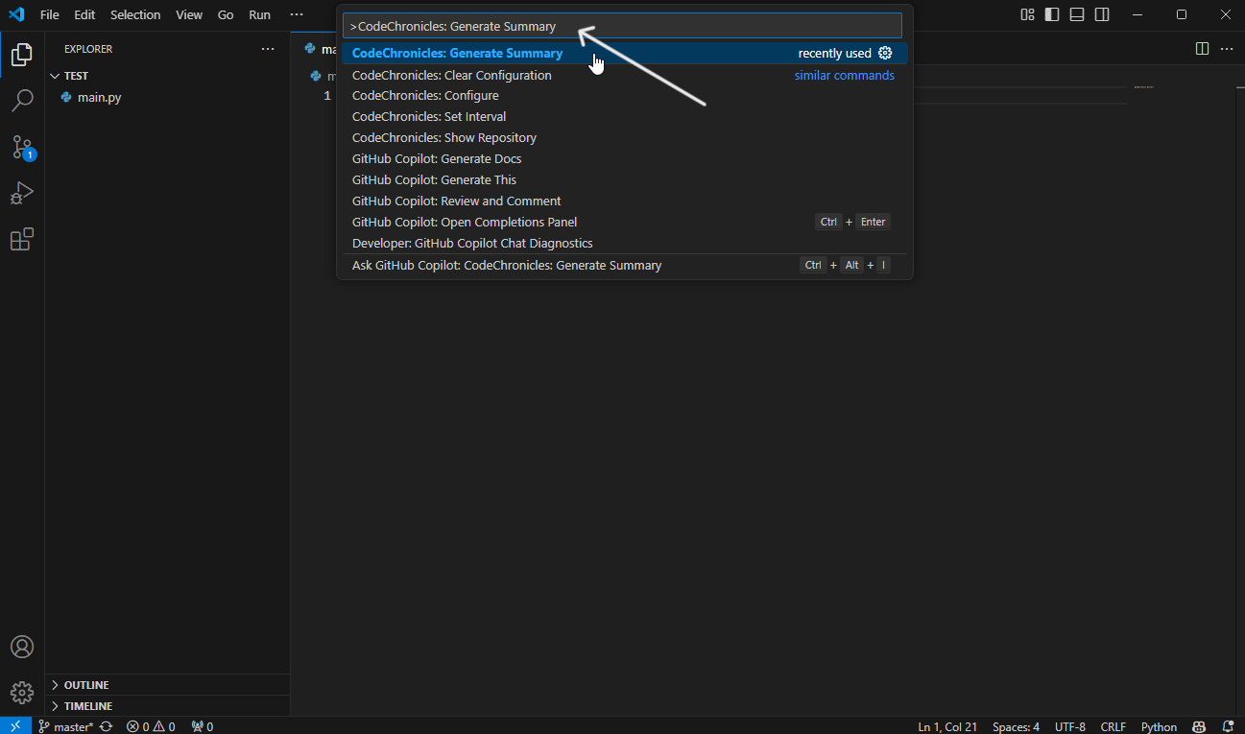Open the Search view icon

tap(22, 100)
